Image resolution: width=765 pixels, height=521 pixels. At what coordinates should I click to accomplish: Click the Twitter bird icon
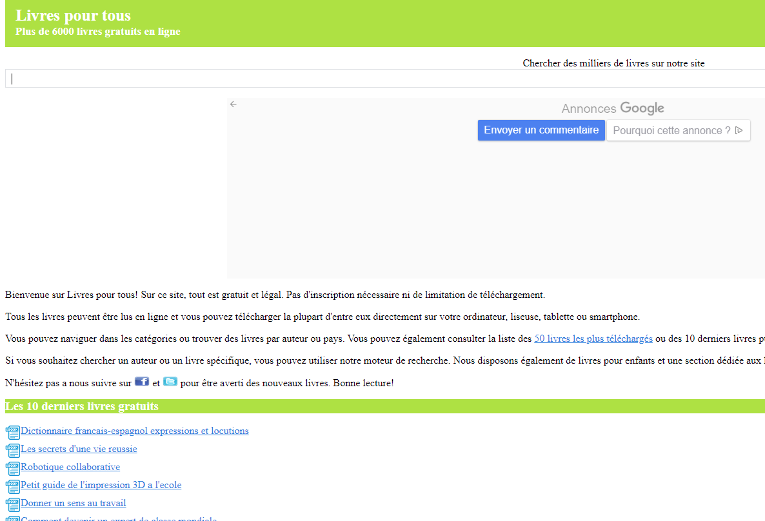click(x=170, y=382)
